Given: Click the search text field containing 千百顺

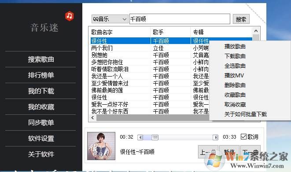Looking at the screenshot, I should pos(180,19).
